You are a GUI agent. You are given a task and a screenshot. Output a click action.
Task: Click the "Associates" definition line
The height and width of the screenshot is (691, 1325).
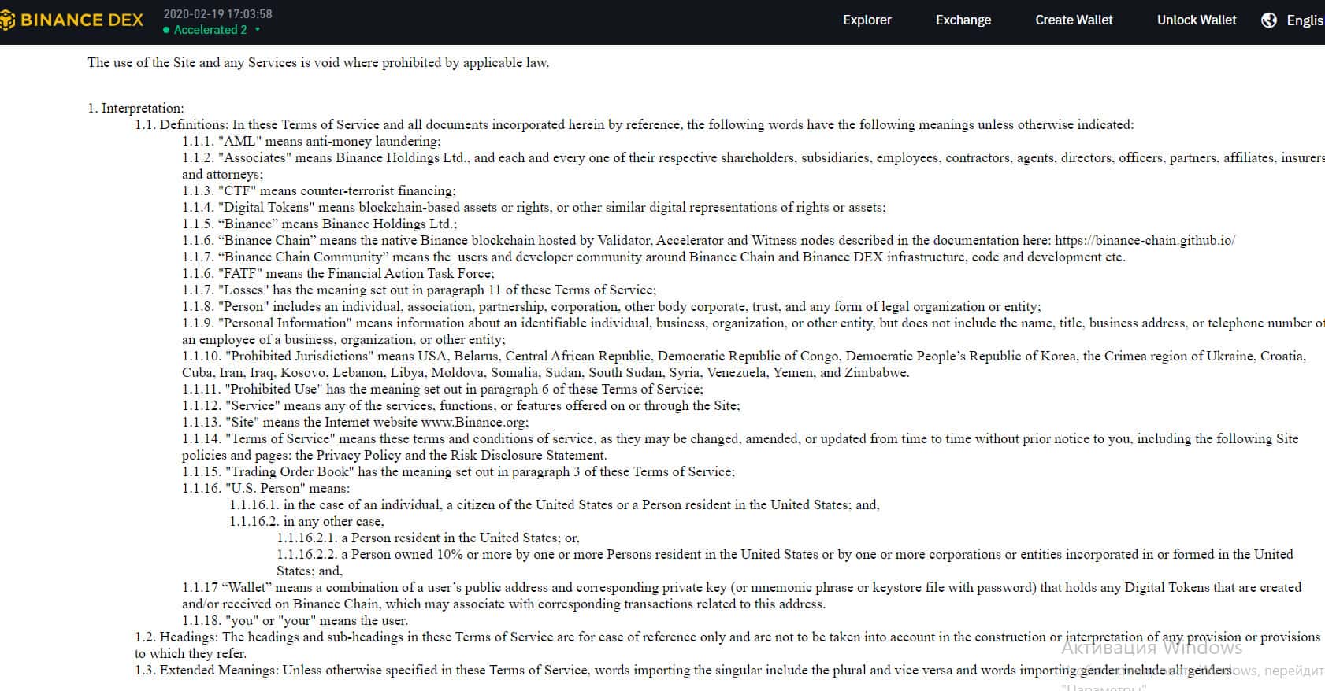(753, 166)
